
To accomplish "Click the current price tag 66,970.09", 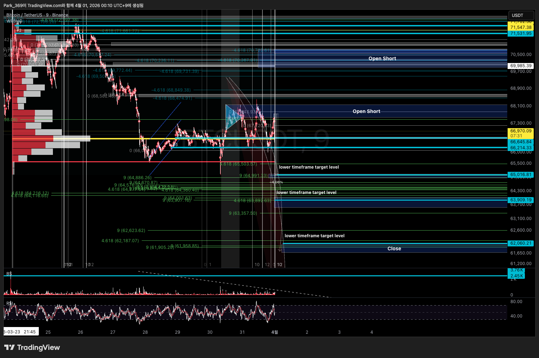I will tap(521, 133).
